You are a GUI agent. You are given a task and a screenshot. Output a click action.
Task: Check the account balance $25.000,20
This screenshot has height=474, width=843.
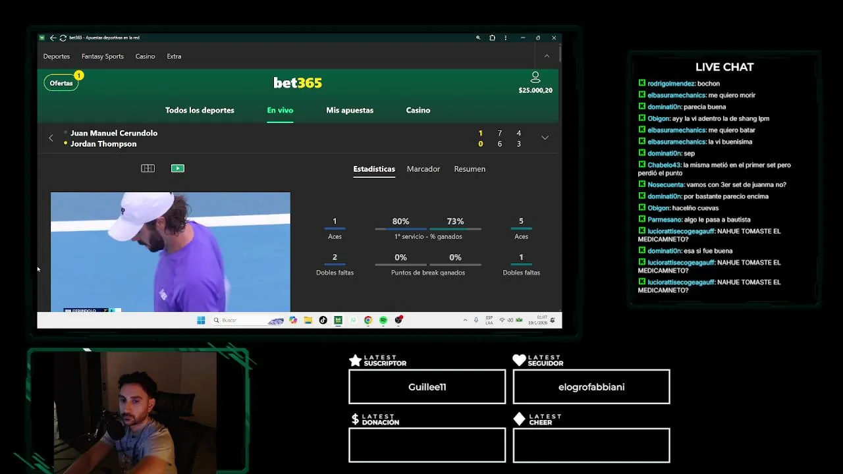tap(535, 90)
